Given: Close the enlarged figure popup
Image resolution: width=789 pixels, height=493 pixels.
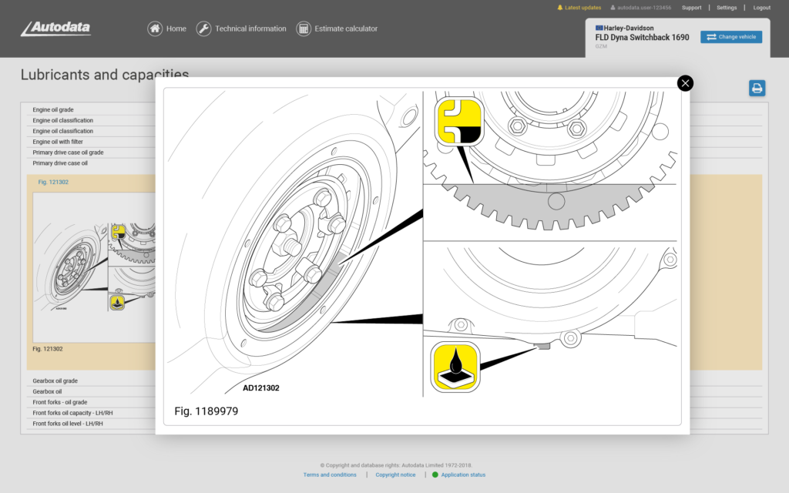Looking at the screenshot, I should point(685,83).
